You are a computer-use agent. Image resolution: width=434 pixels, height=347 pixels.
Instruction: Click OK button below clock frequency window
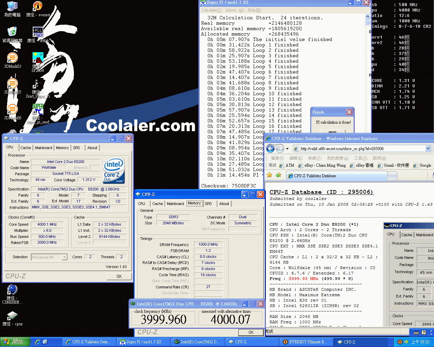pyautogui.click(x=251, y=332)
